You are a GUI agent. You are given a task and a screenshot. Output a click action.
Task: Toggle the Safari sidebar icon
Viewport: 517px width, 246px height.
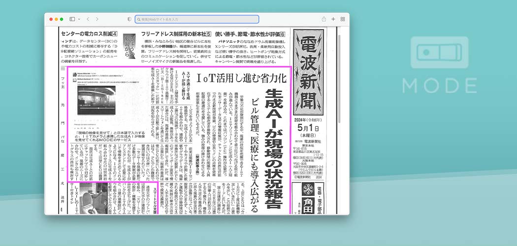[72, 19]
